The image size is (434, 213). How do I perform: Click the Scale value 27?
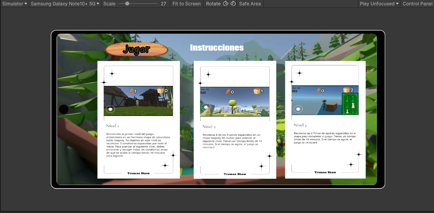[164, 4]
